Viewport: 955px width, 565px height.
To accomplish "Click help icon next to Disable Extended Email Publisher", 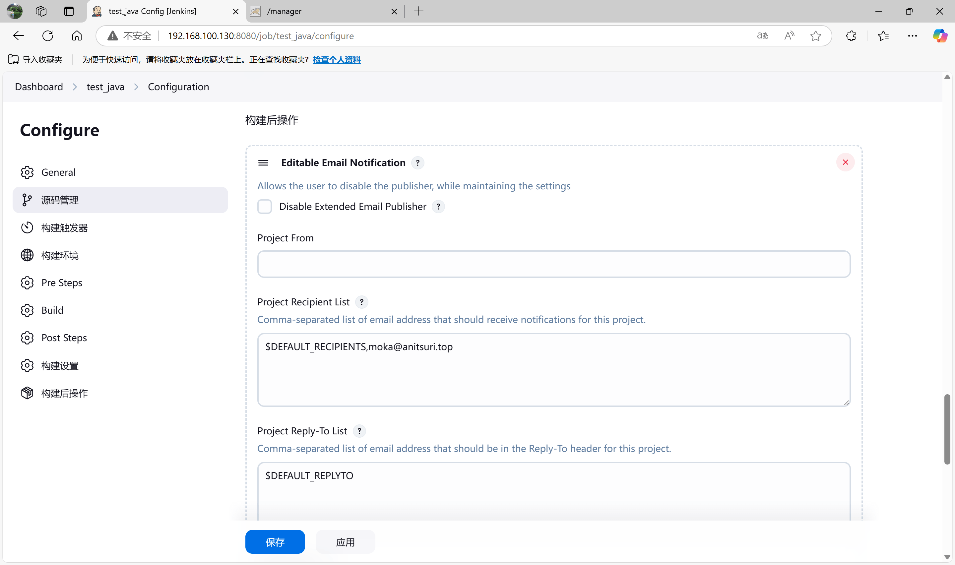I will [438, 207].
